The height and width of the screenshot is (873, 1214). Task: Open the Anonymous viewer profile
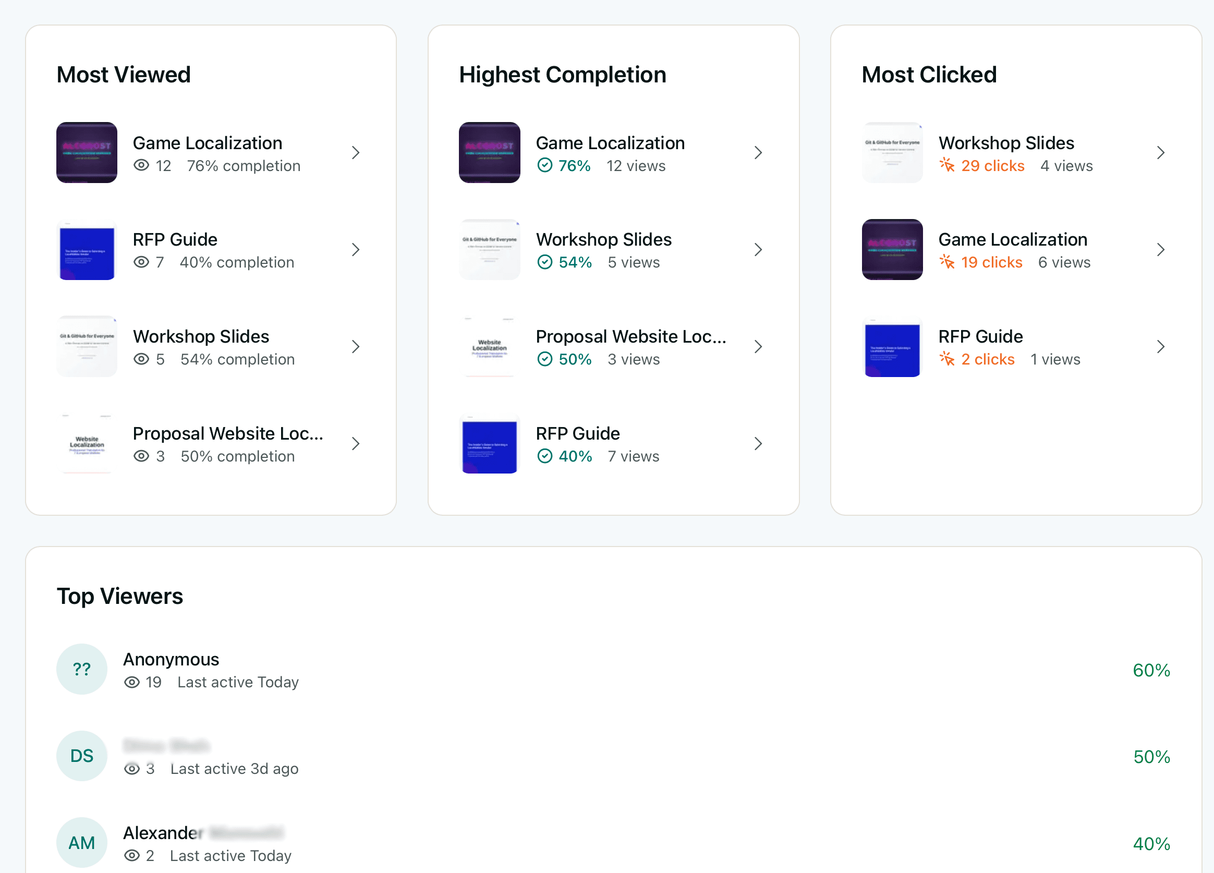click(171, 659)
